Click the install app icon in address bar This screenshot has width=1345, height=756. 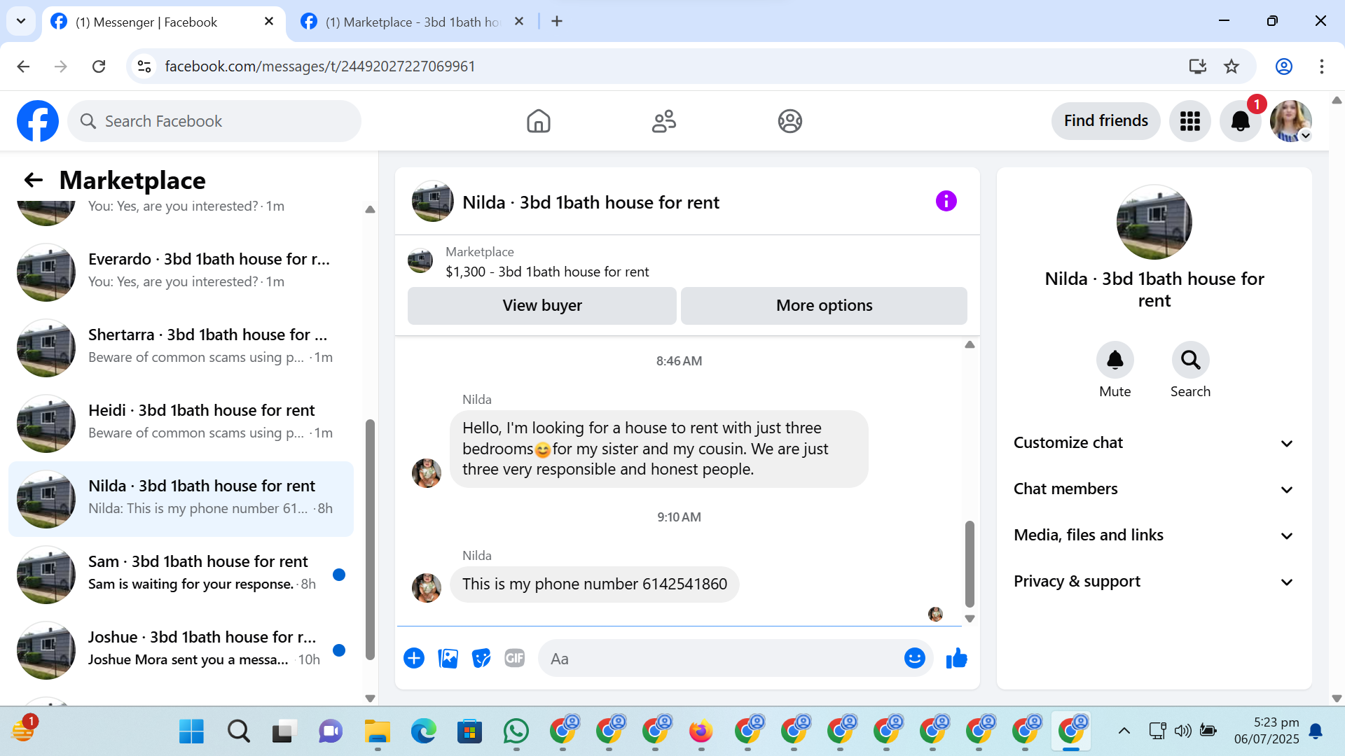(x=1198, y=66)
